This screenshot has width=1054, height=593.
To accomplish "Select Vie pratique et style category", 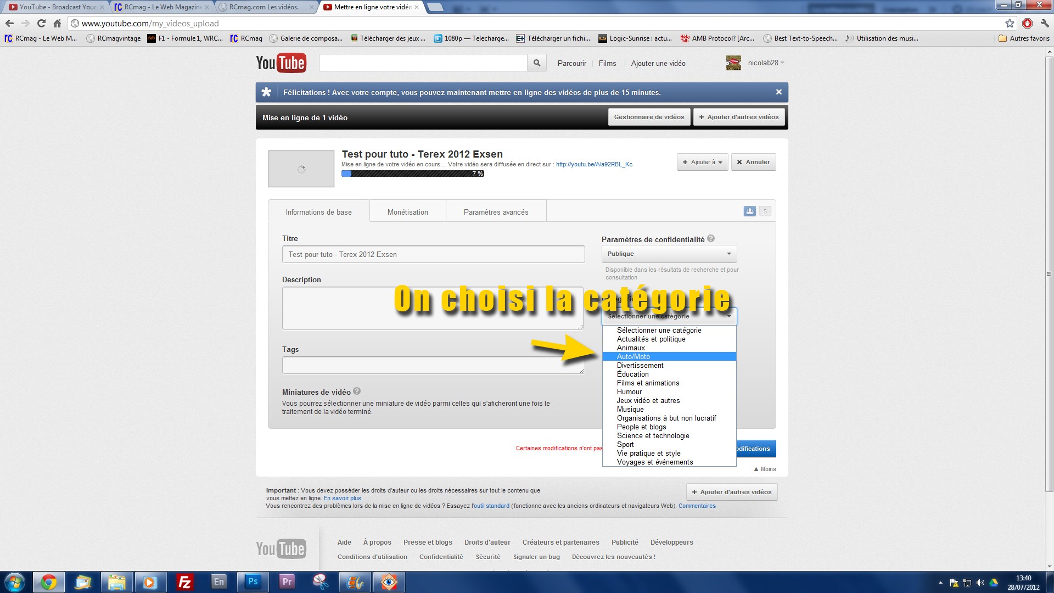I will pos(669,453).
